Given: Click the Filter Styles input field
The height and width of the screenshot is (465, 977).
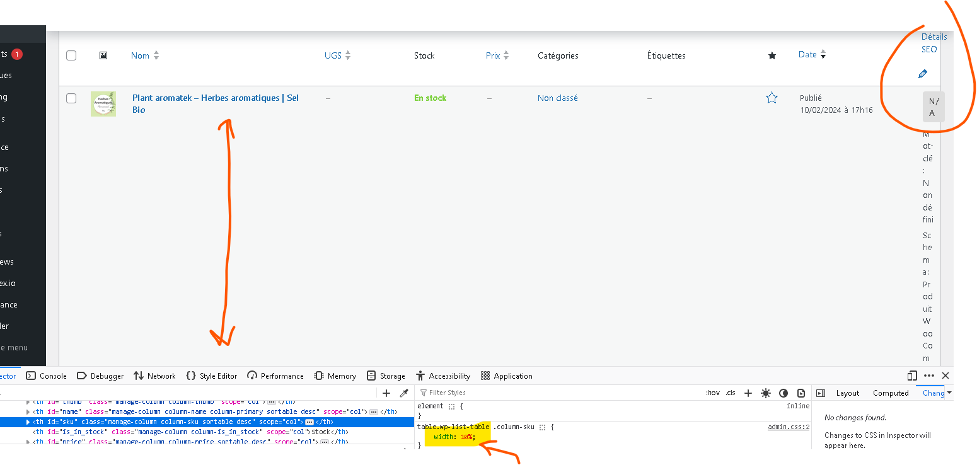Looking at the screenshot, I should tap(558, 393).
